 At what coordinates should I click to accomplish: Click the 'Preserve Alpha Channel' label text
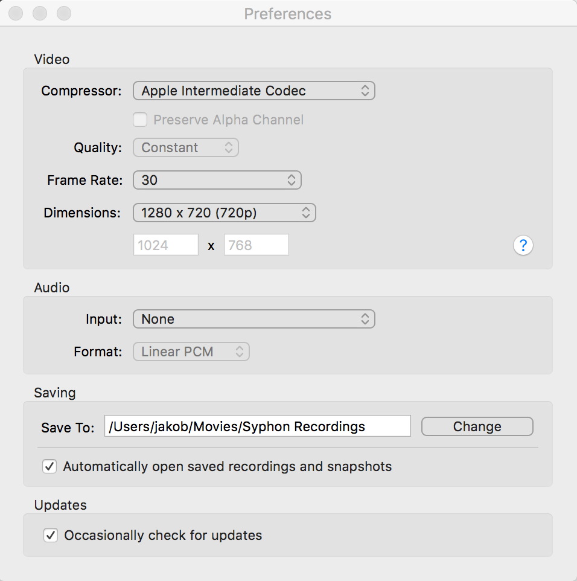[x=228, y=120]
